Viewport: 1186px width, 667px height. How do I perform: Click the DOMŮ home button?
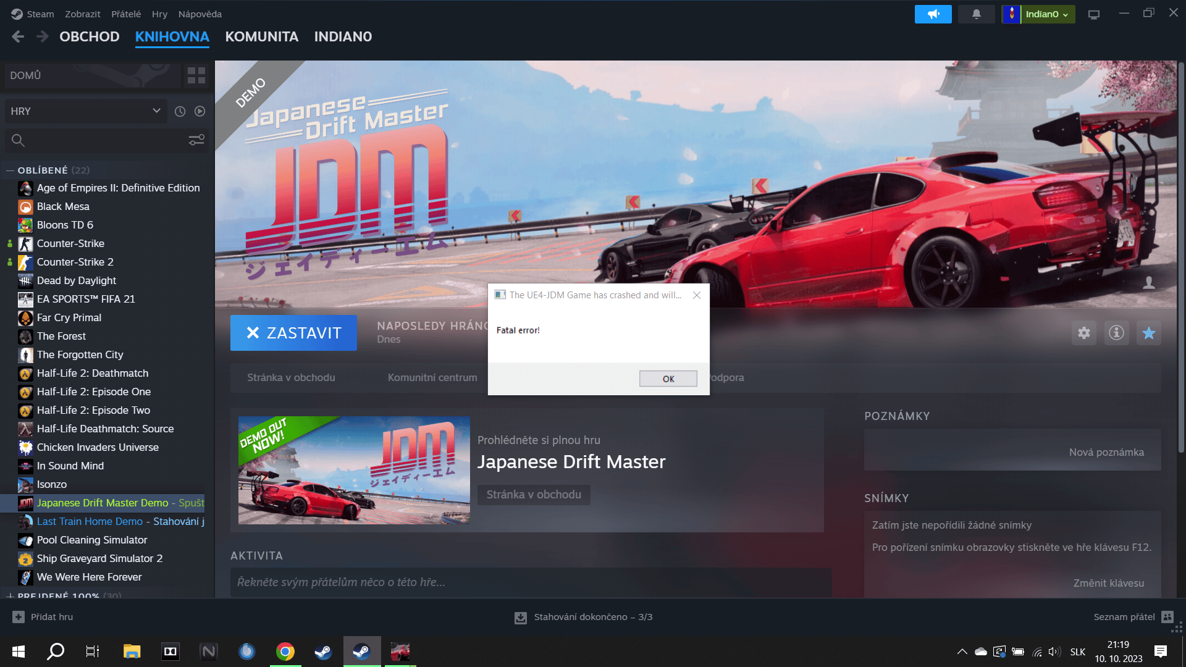(93, 75)
